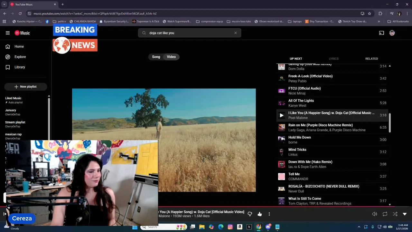
Task: Show hidden system tray icons
Action: click(359, 227)
